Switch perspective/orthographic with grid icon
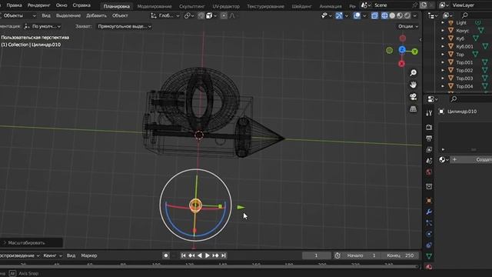492x277 pixels. 414,109
